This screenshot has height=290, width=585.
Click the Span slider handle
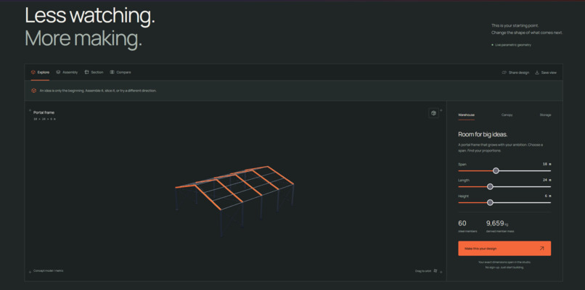coord(496,170)
